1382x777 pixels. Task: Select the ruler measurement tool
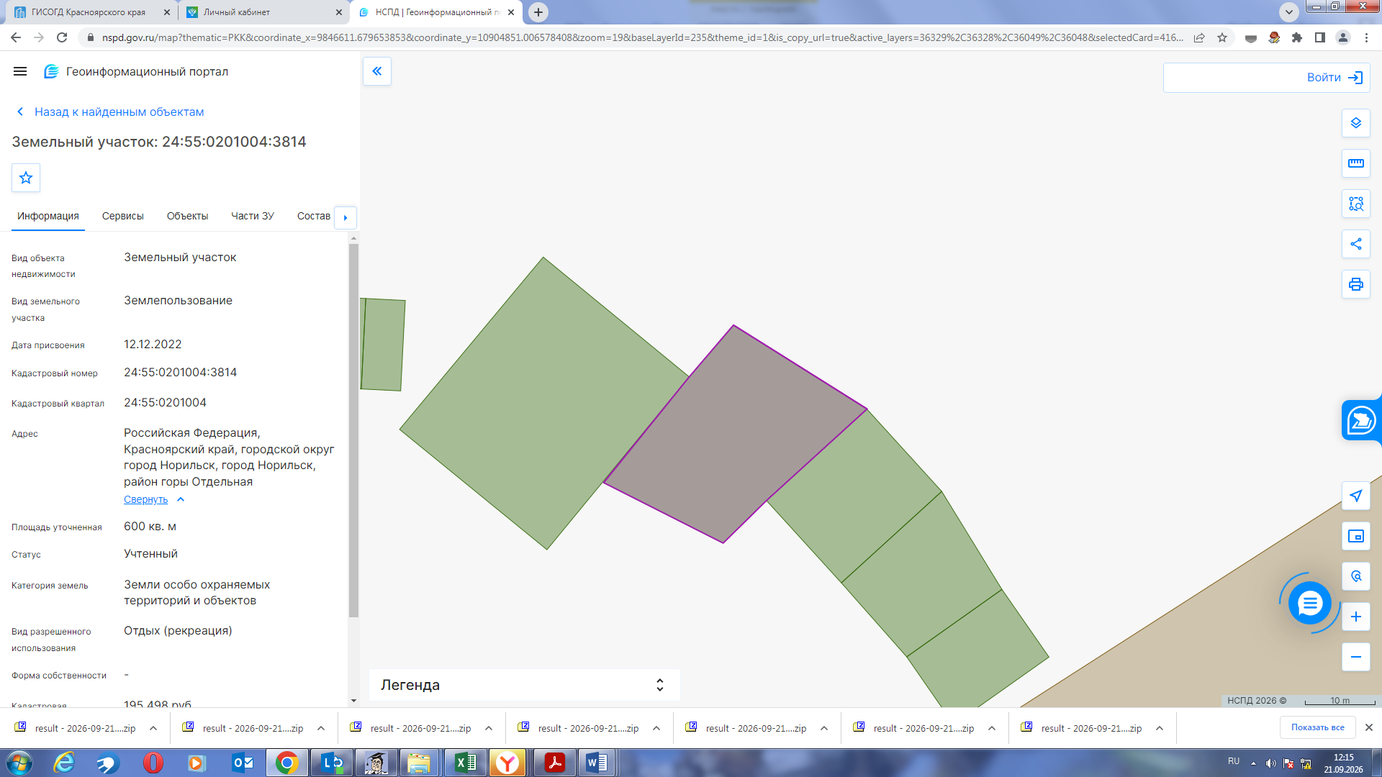(1355, 163)
